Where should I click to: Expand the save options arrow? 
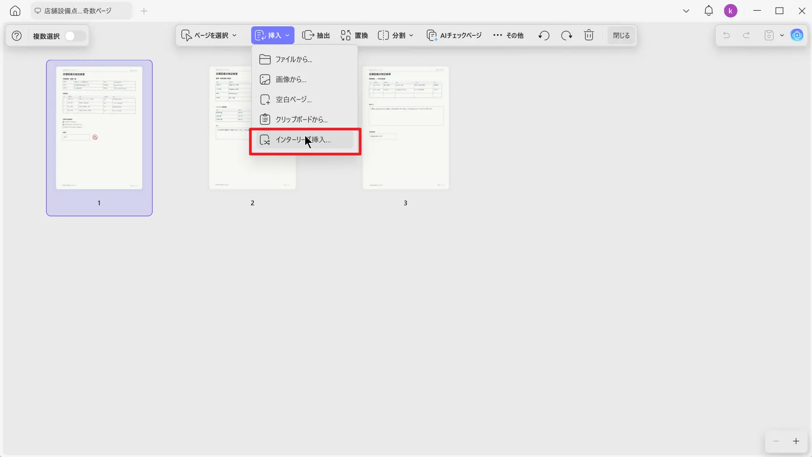click(782, 35)
